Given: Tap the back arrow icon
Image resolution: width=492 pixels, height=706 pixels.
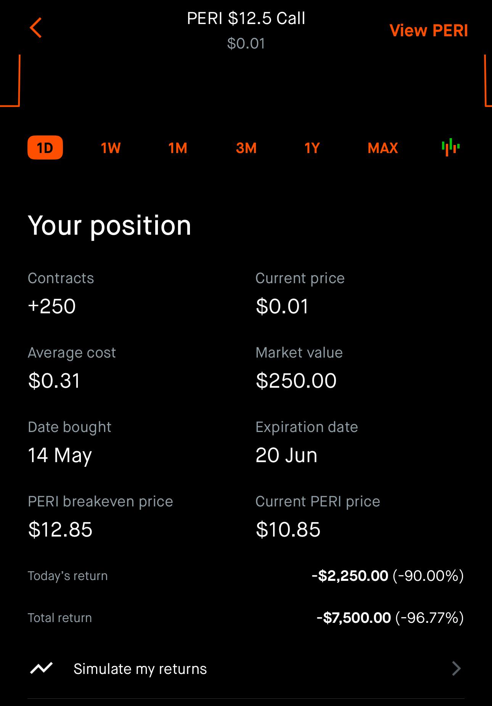Looking at the screenshot, I should pyautogui.click(x=35, y=28).
